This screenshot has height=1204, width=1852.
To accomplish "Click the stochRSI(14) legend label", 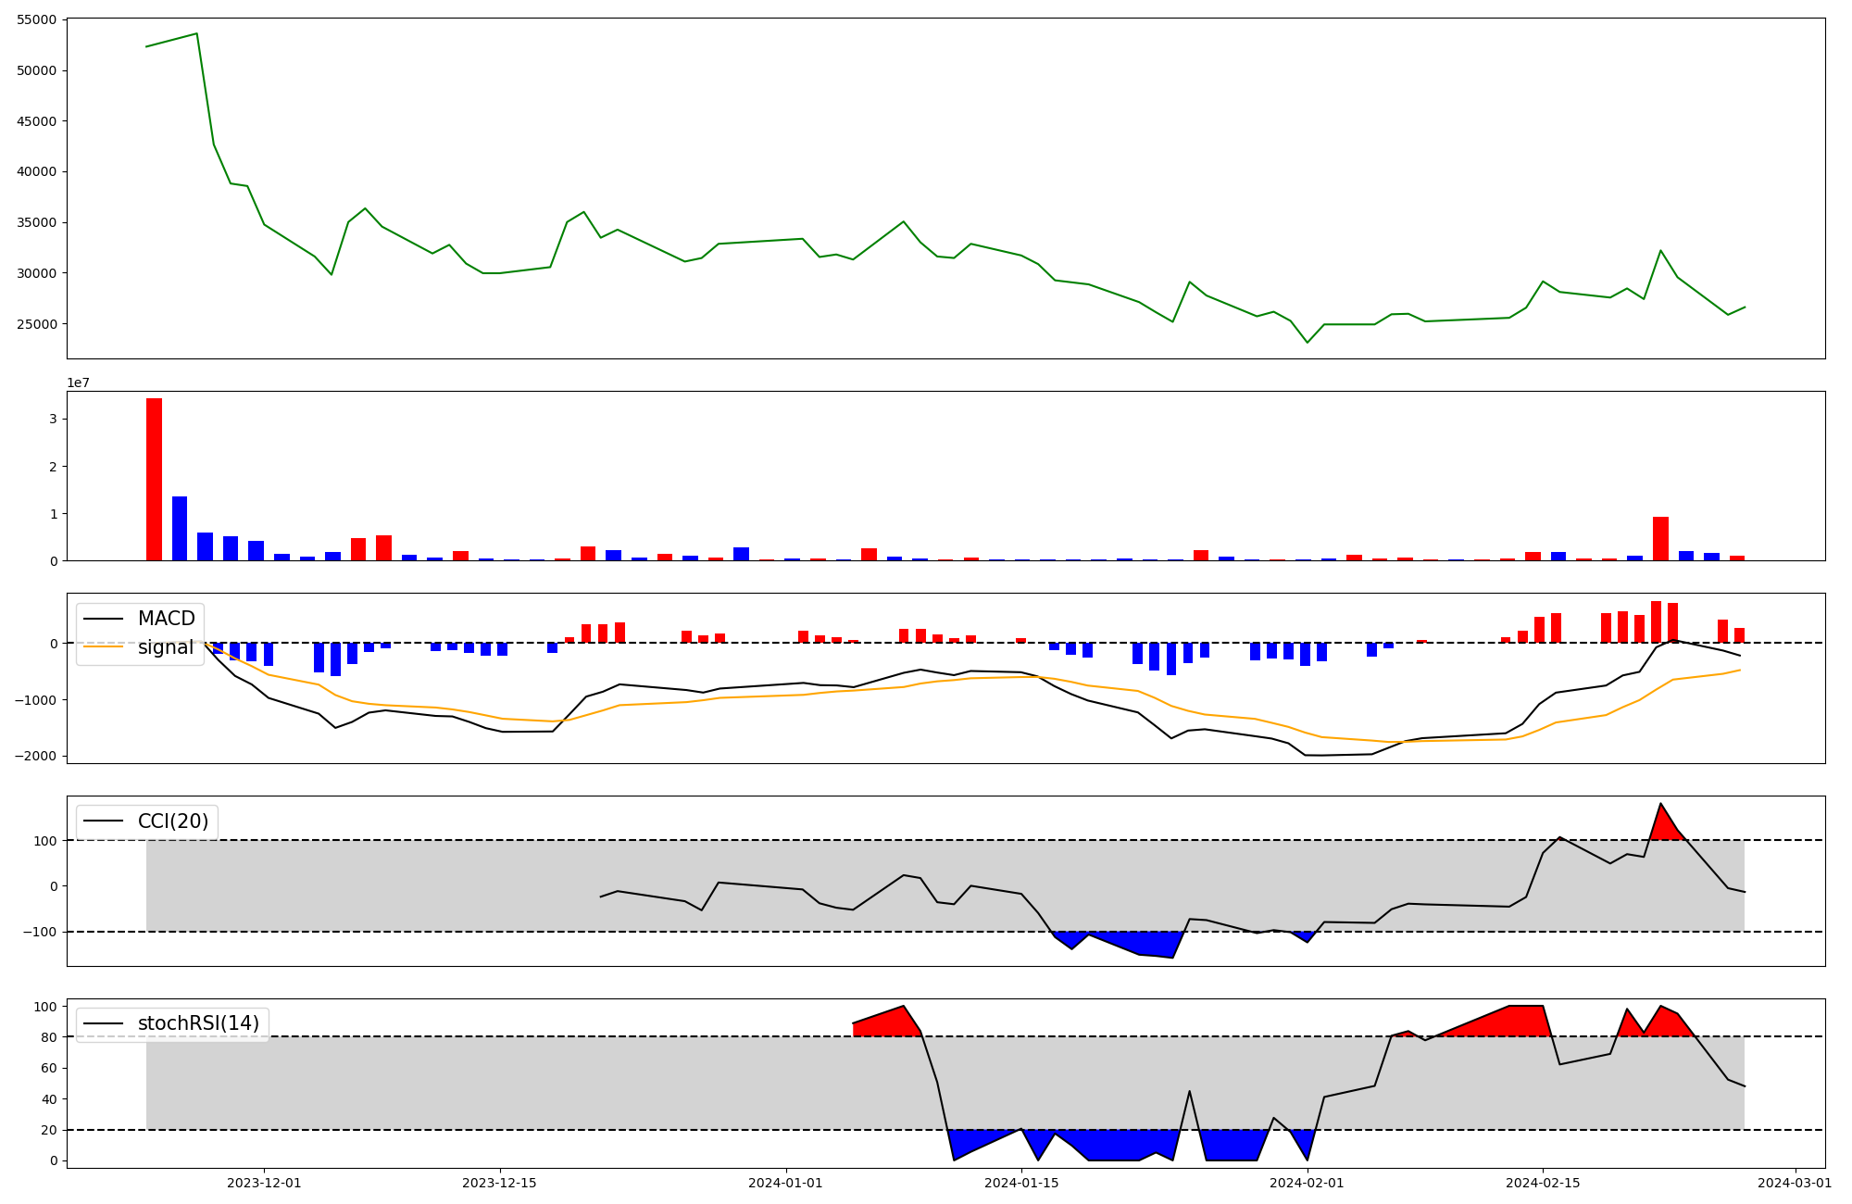I will click(197, 1023).
